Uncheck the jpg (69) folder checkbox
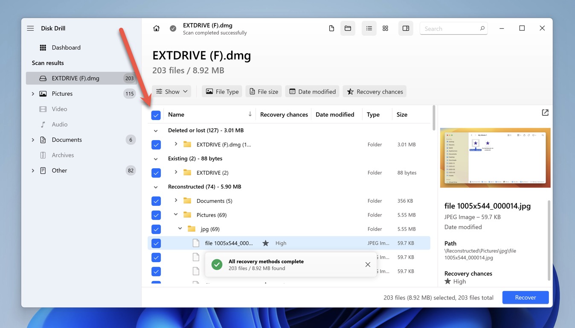The image size is (575, 328). [156, 229]
